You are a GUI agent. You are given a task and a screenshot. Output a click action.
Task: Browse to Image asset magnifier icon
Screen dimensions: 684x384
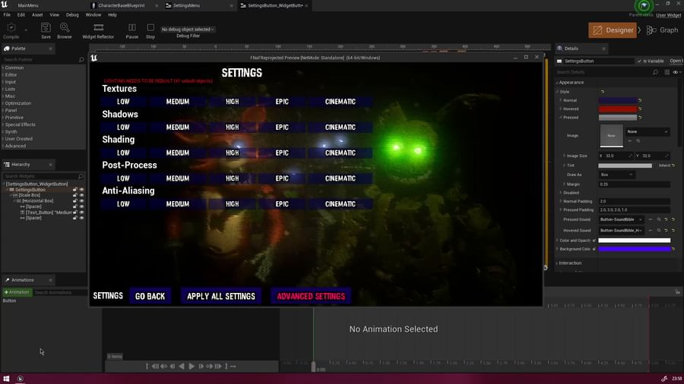(638, 141)
